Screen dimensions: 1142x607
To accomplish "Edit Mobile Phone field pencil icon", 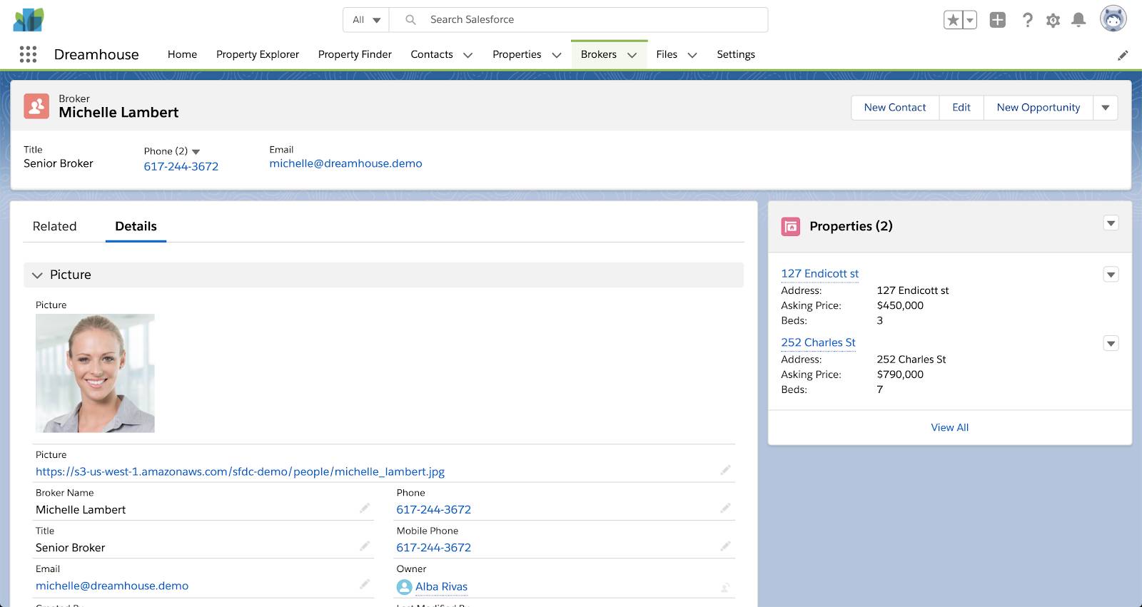I will tap(725, 546).
